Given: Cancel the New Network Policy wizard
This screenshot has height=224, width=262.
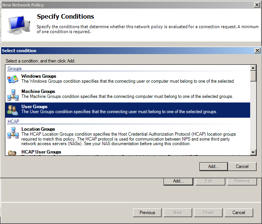Looking at the screenshot, I should (239, 213).
